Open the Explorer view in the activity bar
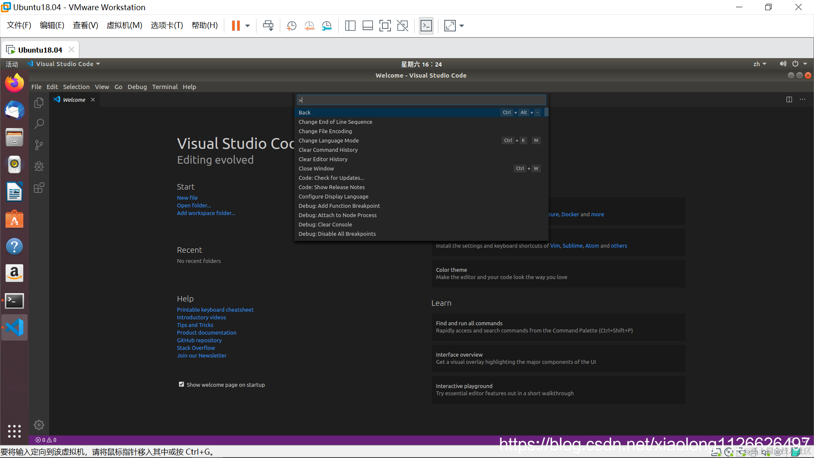 [39, 103]
